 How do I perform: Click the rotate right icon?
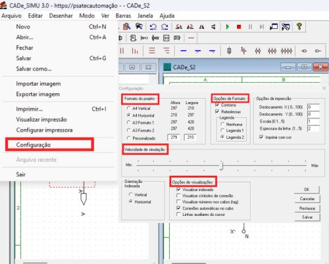(190, 27)
